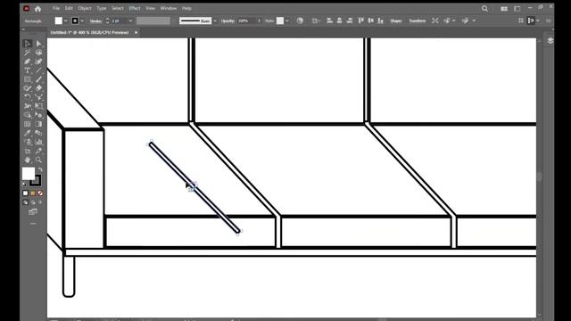Screen dimensions: 571x321
Task: Select the Artboard tool
Action: point(28,151)
